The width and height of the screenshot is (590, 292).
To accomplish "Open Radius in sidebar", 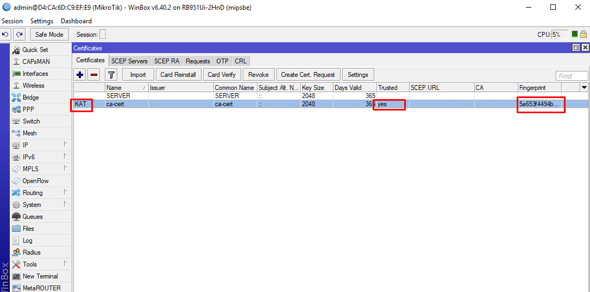I will pos(31,252).
